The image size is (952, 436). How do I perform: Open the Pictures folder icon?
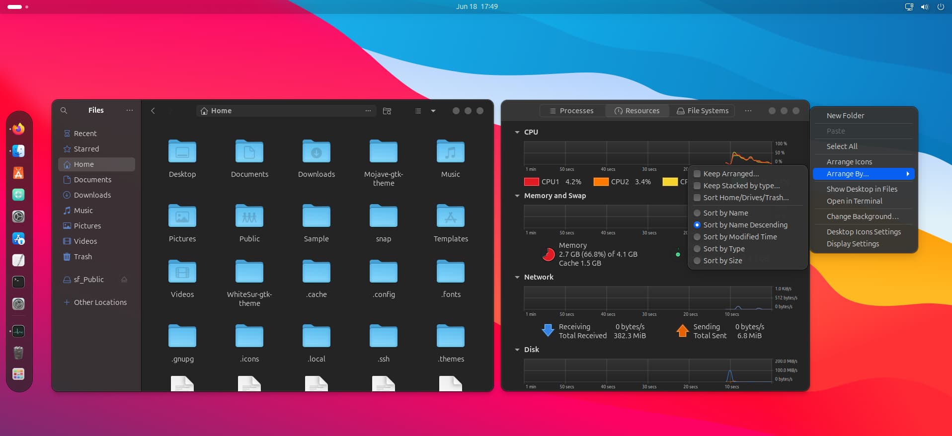(x=182, y=216)
